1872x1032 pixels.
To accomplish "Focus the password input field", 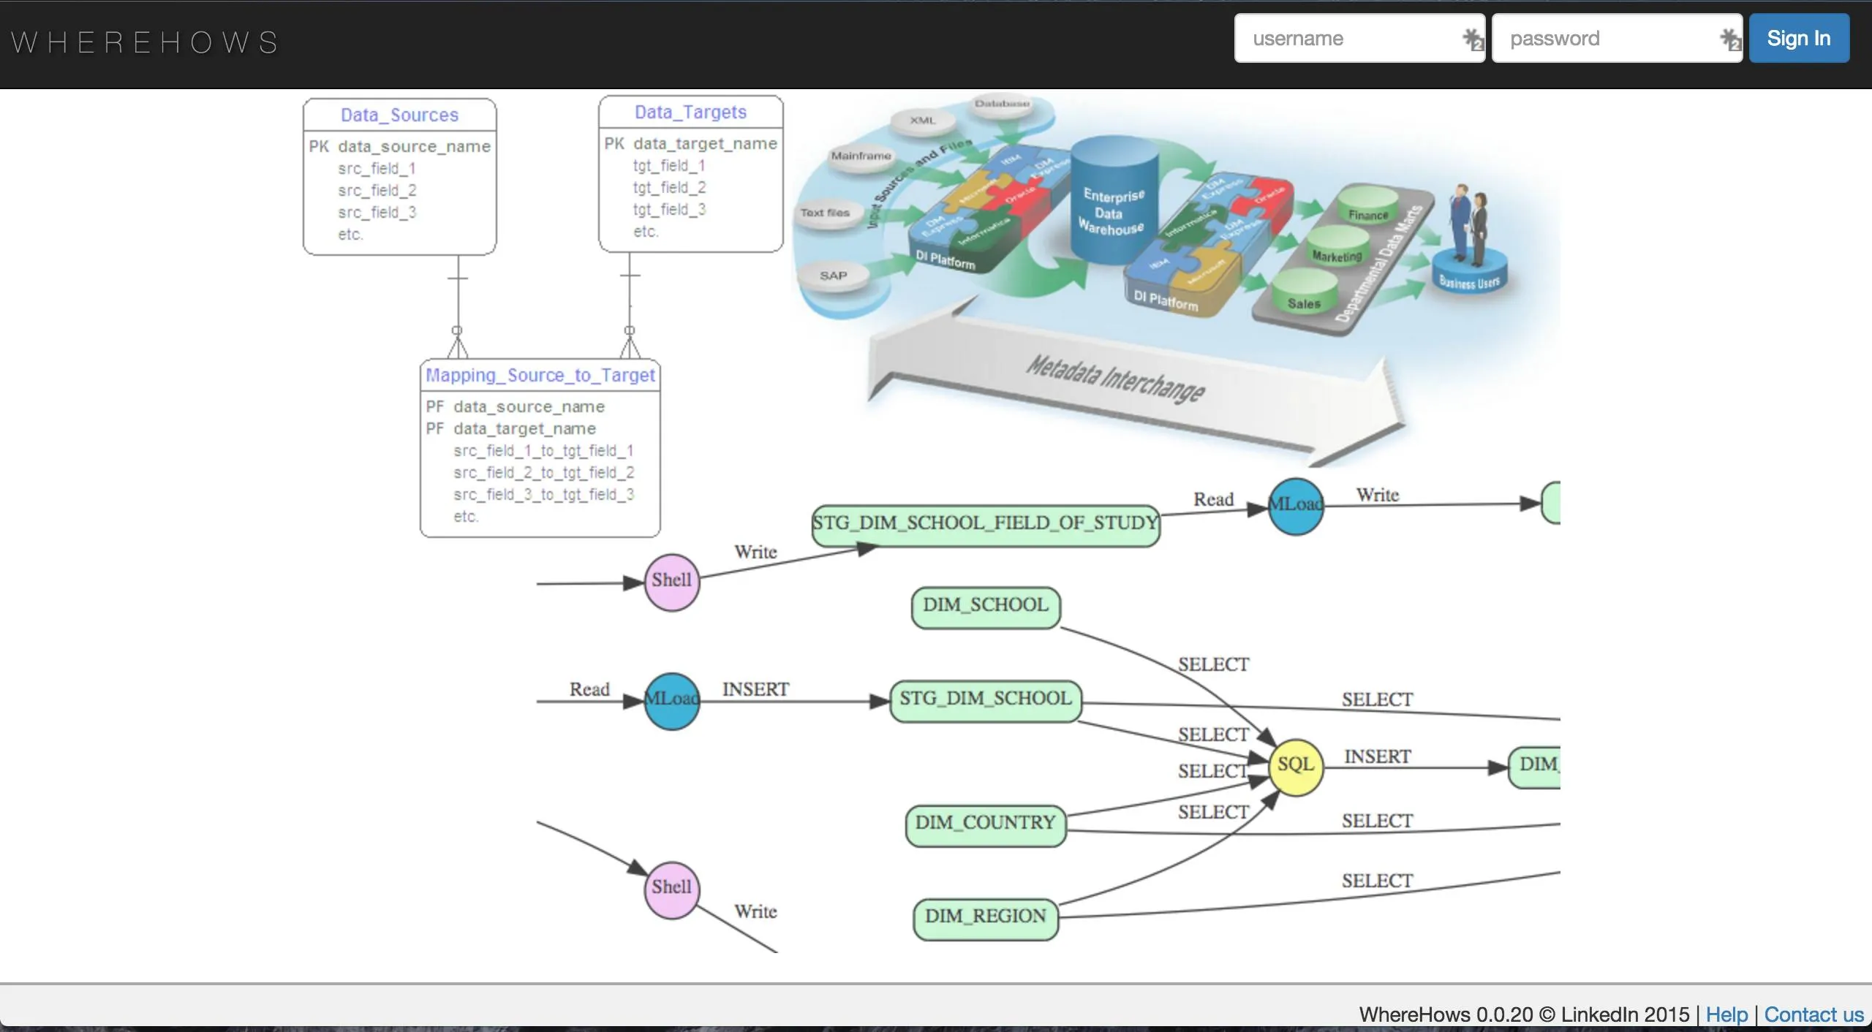I will 1605,39.
